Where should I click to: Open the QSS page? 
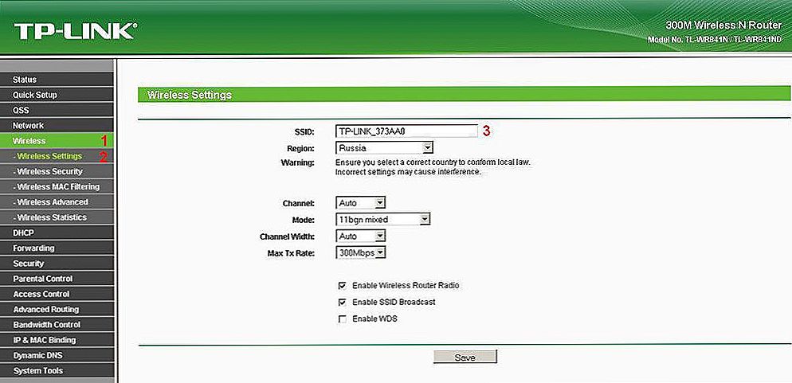57,110
